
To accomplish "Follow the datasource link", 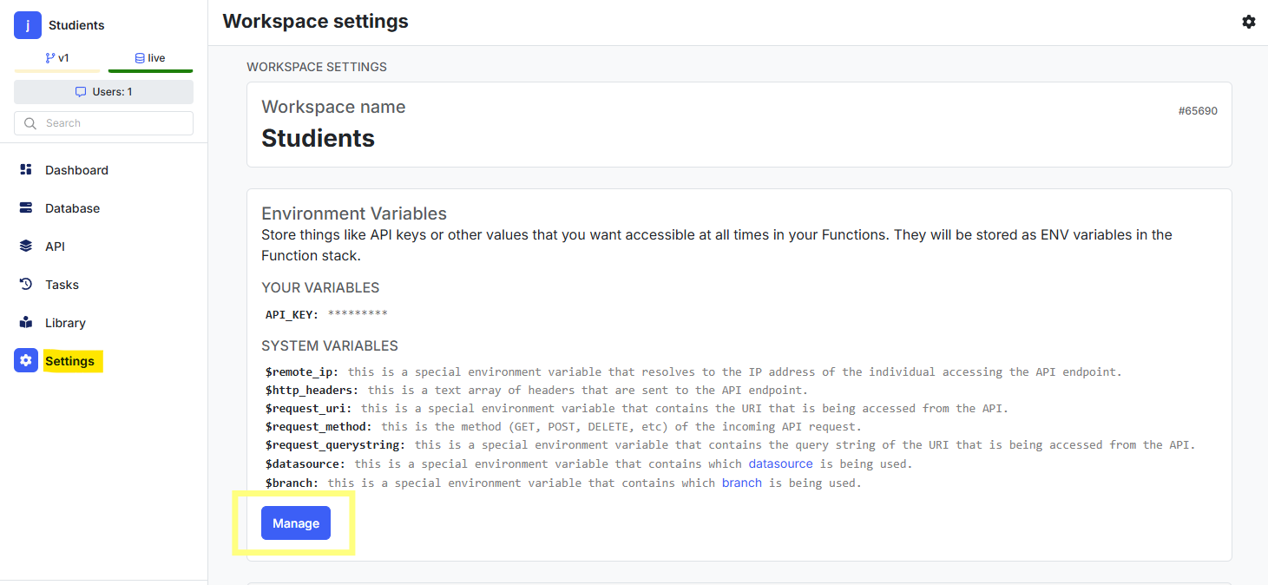I will click(x=780, y=463).
